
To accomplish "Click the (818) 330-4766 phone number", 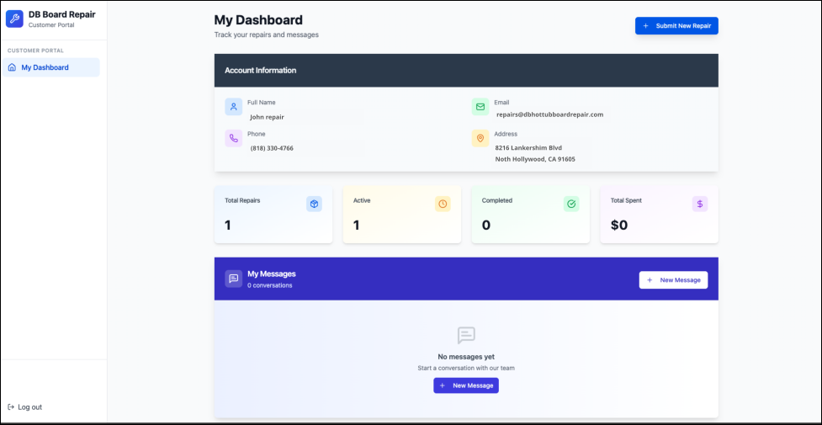I will coord(272,148).
